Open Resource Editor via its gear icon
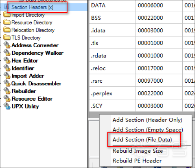The width and height of the screenshot is (195, 168). pyautogui.click(x=7, y=99)
